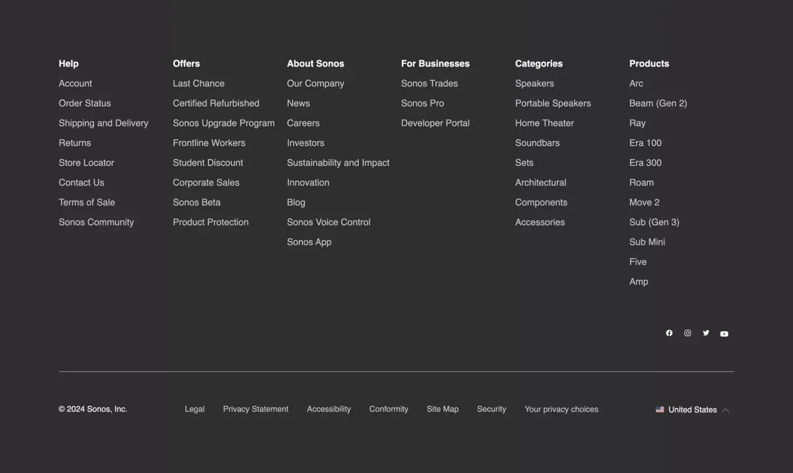Open the Account help link
This screenshot has width=793, height=473.
coord(75,84)
